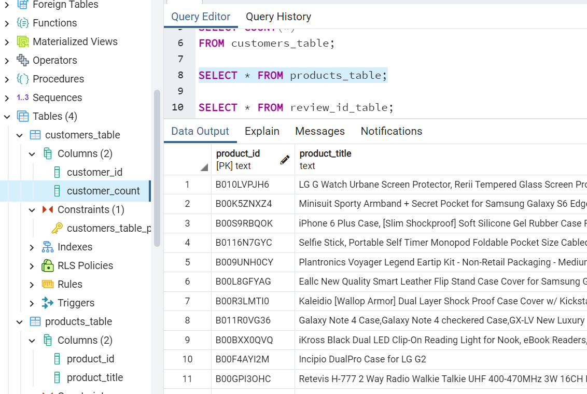Open the Messages tab

320,131
